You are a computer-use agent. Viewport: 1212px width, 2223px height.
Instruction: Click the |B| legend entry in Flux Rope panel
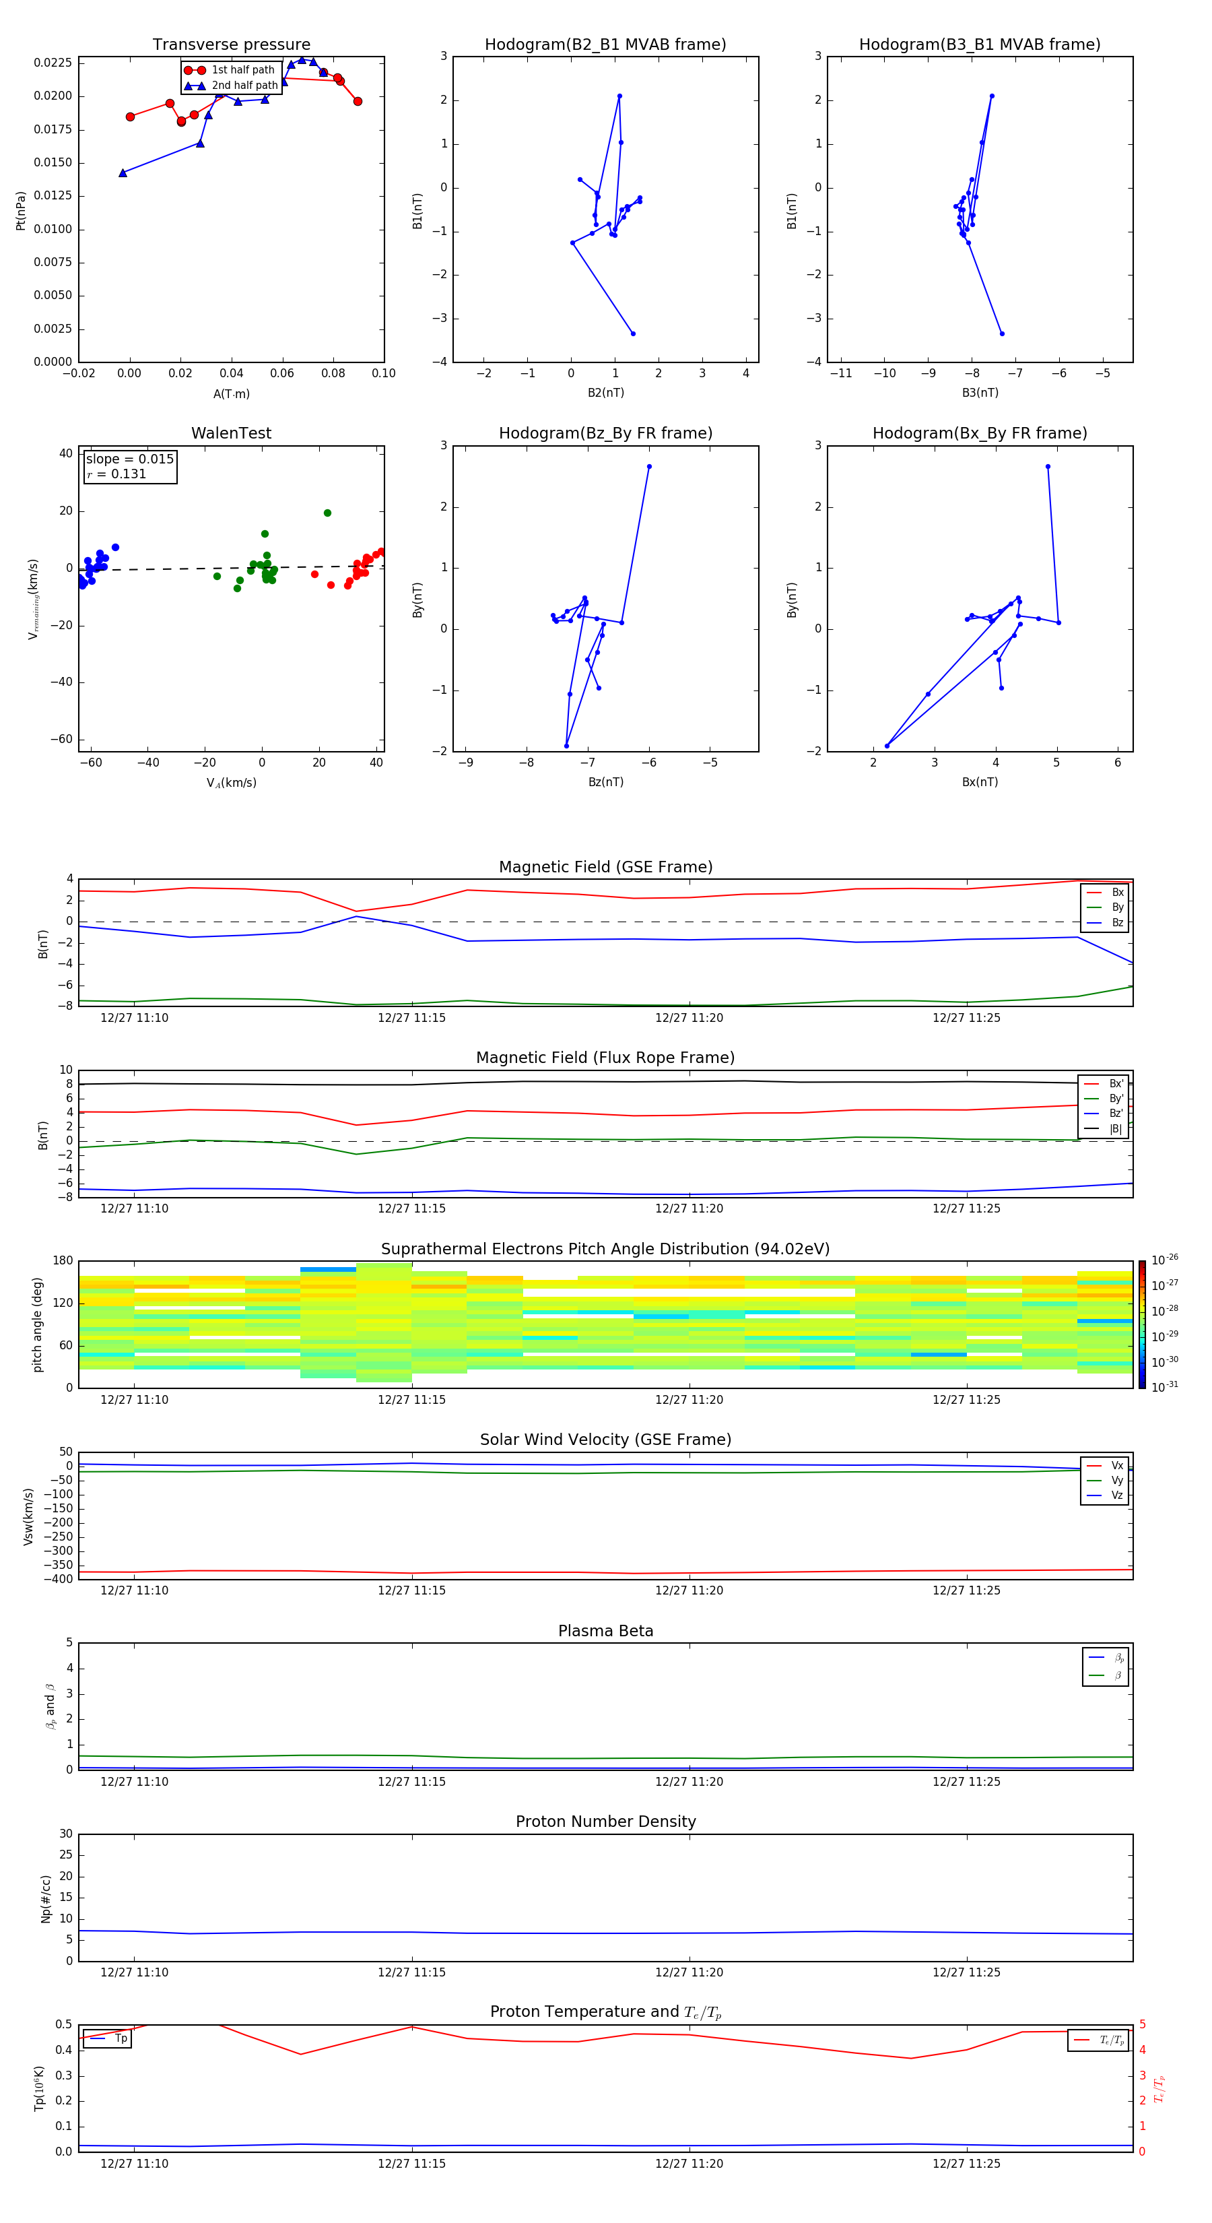click(1104, 1129)
